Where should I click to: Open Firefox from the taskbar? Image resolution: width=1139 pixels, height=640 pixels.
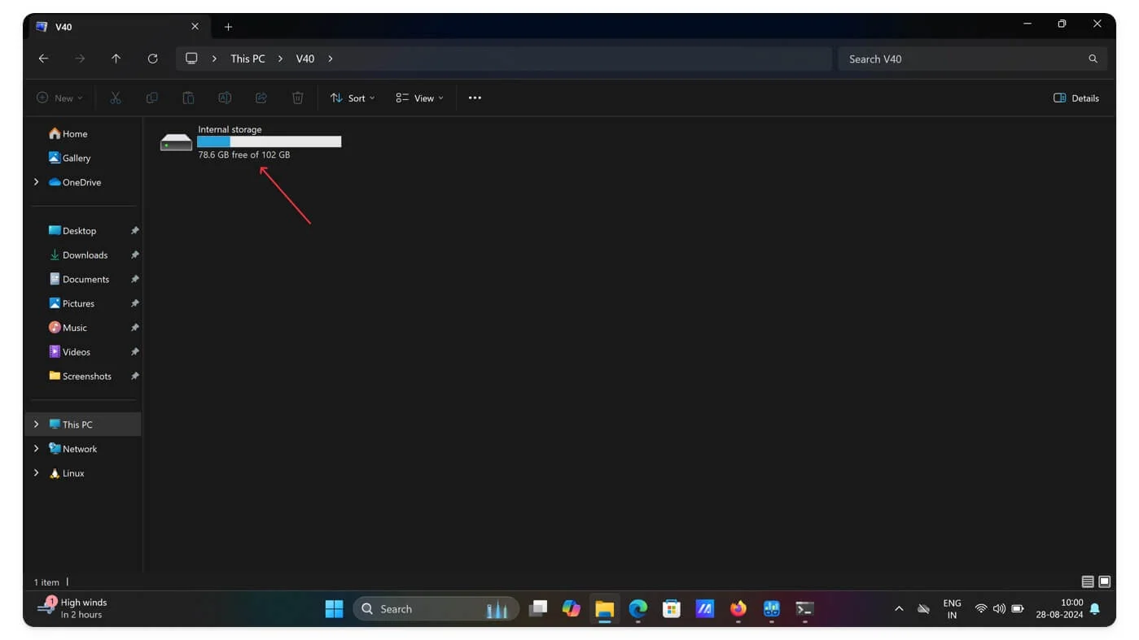click(738, 608)
